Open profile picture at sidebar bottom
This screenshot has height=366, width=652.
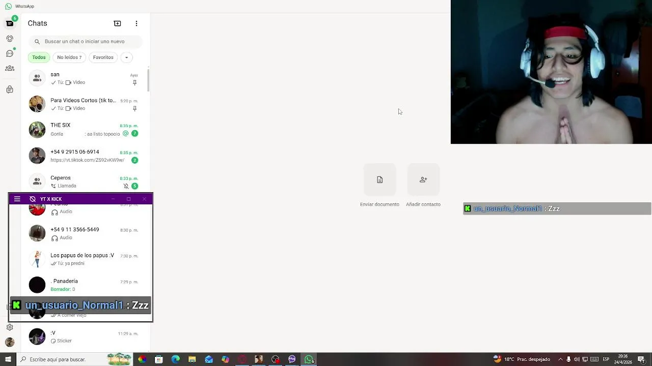tap(10, 342)
